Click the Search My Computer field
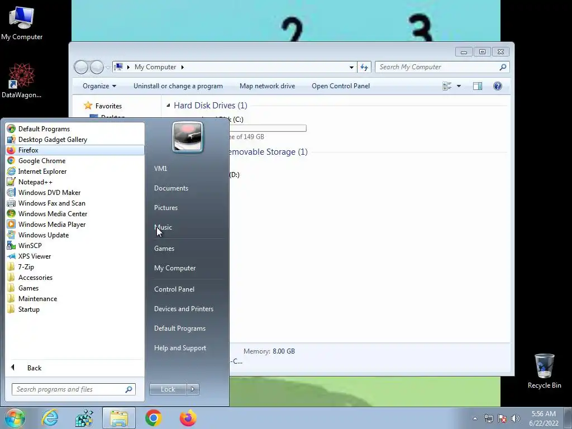This screenshot has width=572, height=429. click(442, 67)
